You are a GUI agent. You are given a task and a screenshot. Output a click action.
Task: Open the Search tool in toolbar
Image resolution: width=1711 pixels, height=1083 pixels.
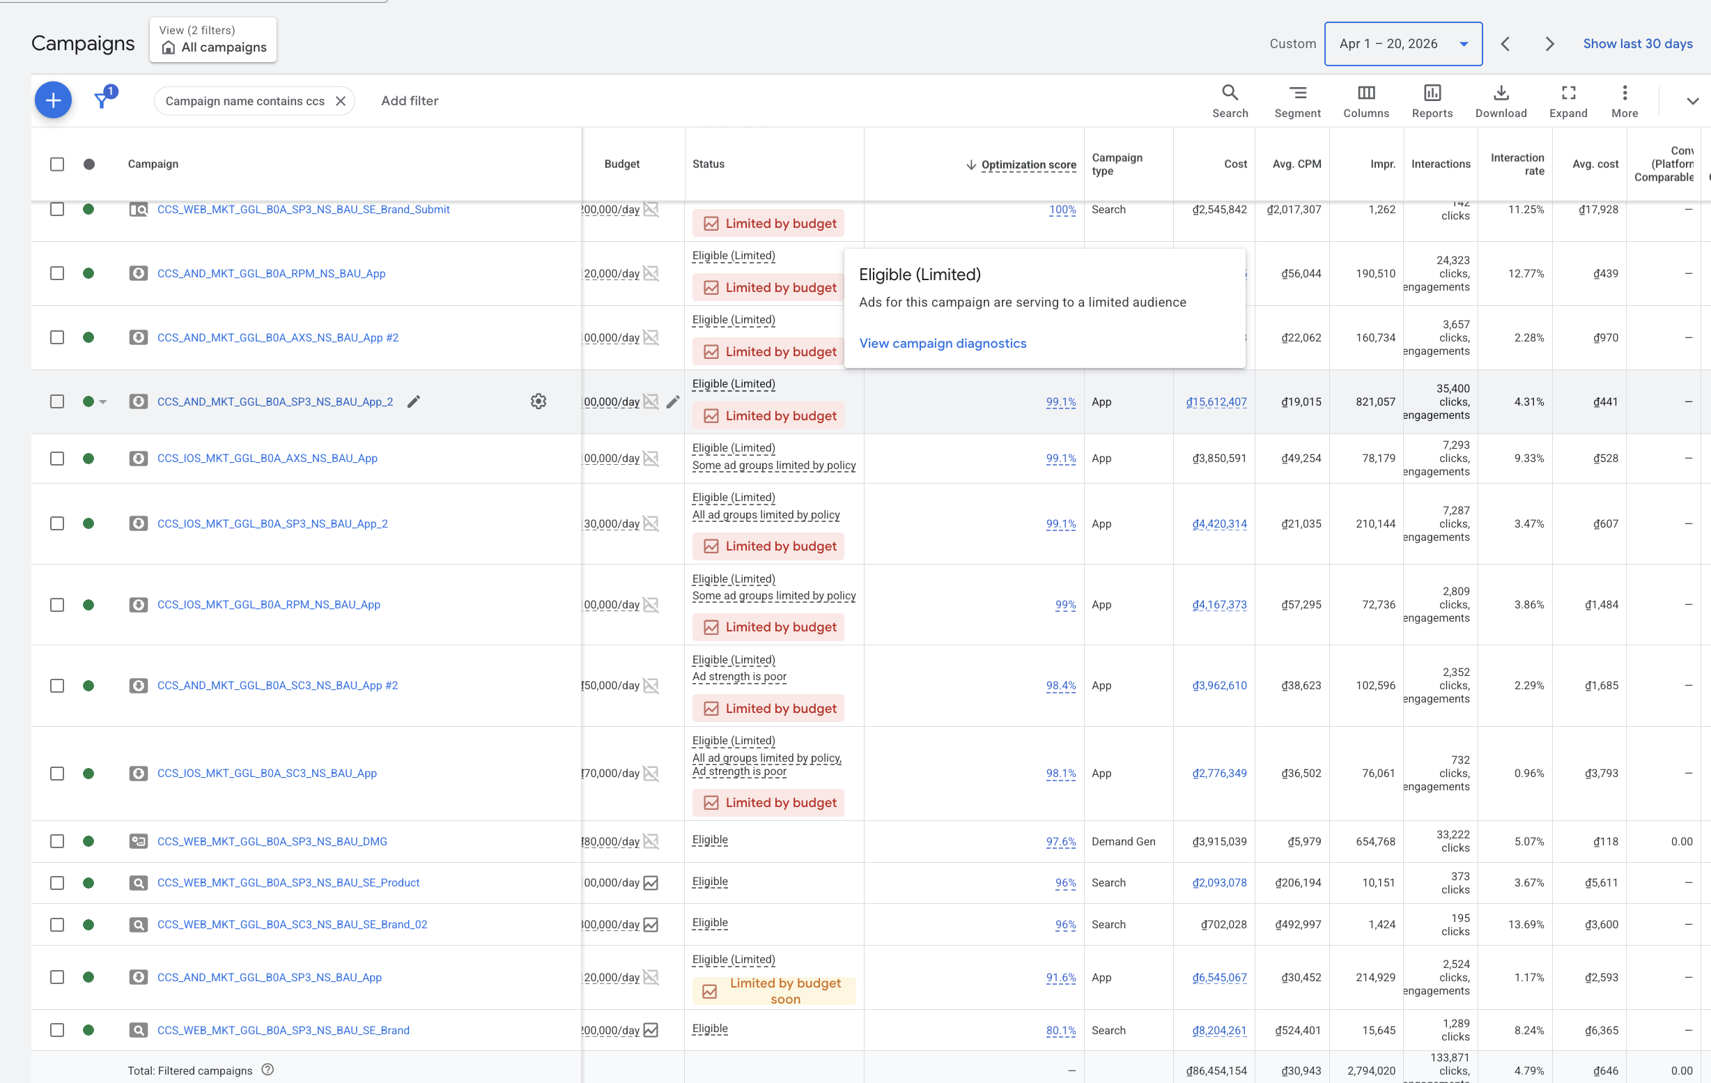point(1230,101)
